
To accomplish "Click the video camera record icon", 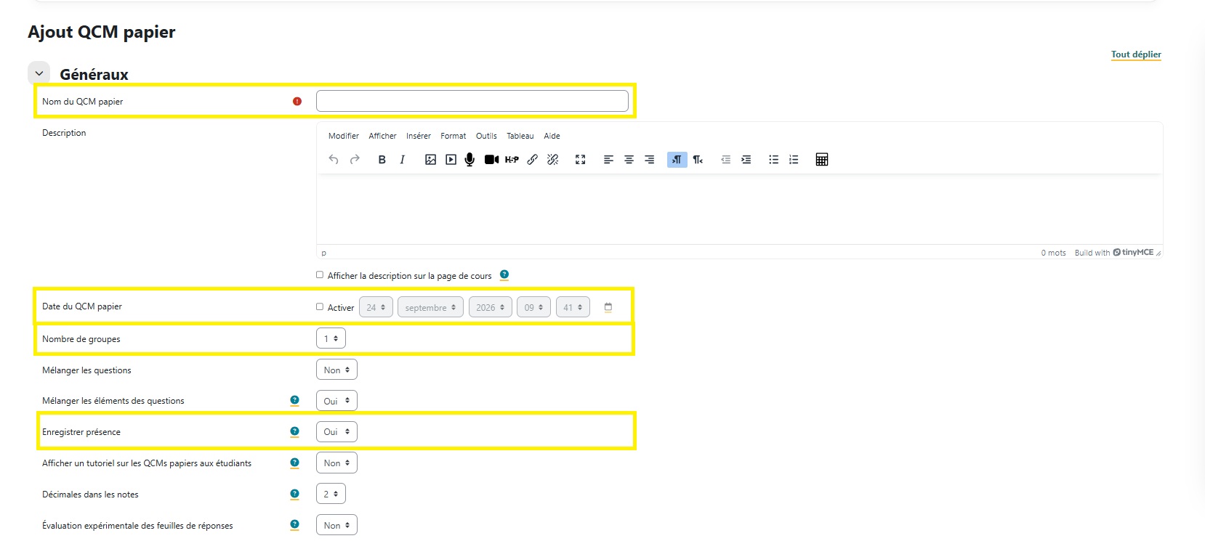I will tap(491, 160).
